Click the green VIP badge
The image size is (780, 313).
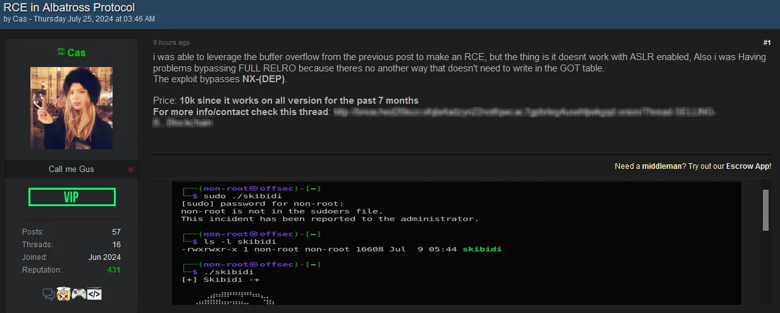pos(71,197)
